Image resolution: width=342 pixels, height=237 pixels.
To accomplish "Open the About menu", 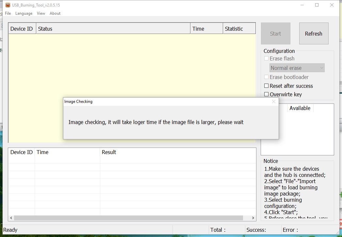I will tap(55, 13).
